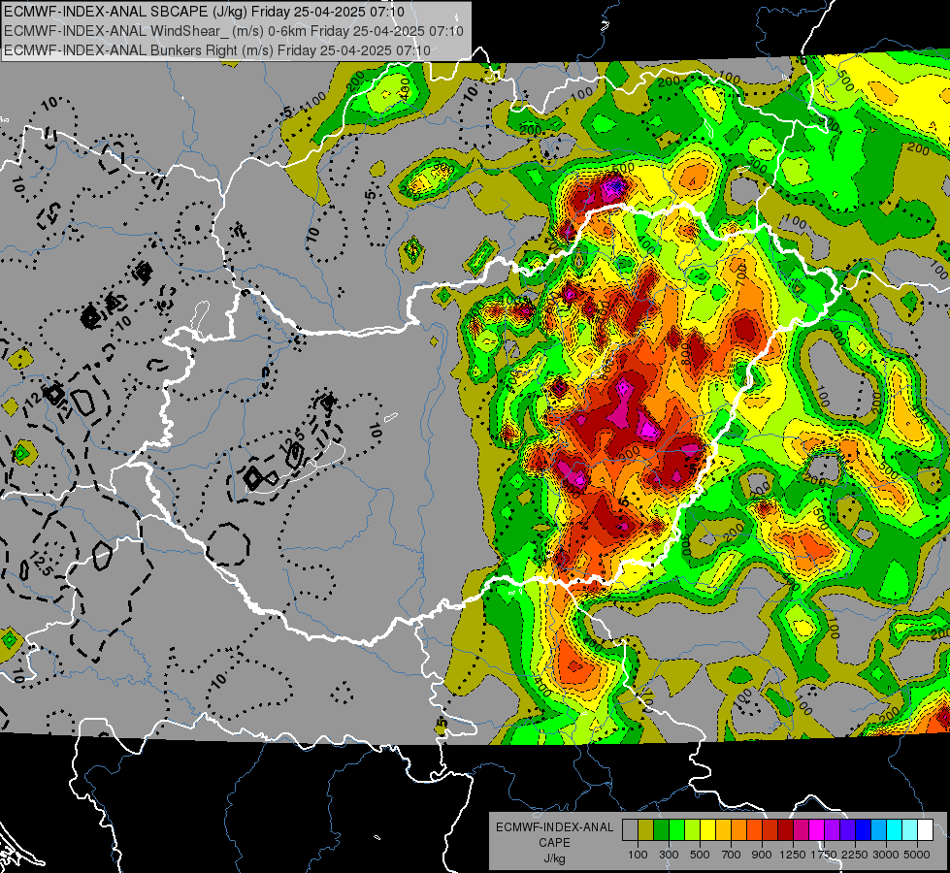
Task: Pick the crimson-pink swatch right of 1250 tick
Action: pos(801,829)
